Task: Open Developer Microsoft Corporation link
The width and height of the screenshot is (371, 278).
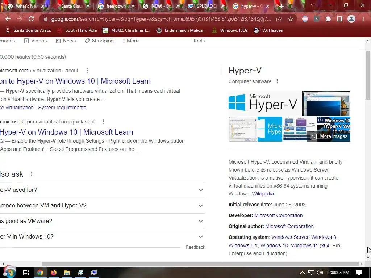Action: click(279, 215)
